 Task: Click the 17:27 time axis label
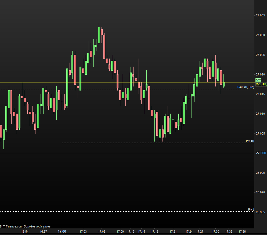click(200, 232)
